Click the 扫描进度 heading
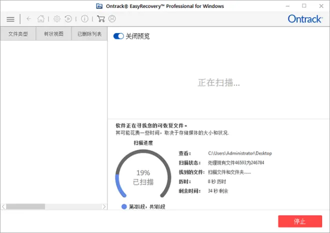 143,143
